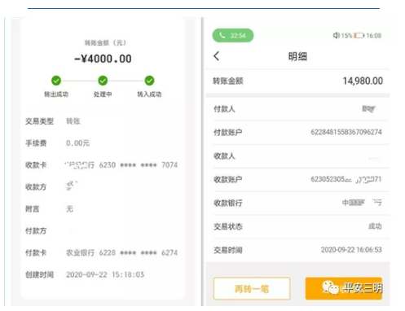Click the receiving card ending 7074
405x311 pixels.
pyautogui.click(x=121, y=165)
